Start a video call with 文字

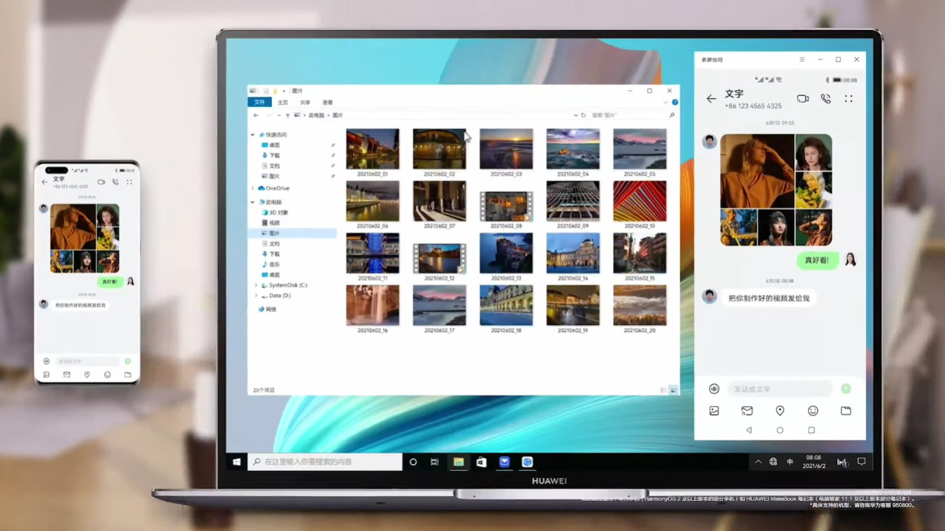802,99
